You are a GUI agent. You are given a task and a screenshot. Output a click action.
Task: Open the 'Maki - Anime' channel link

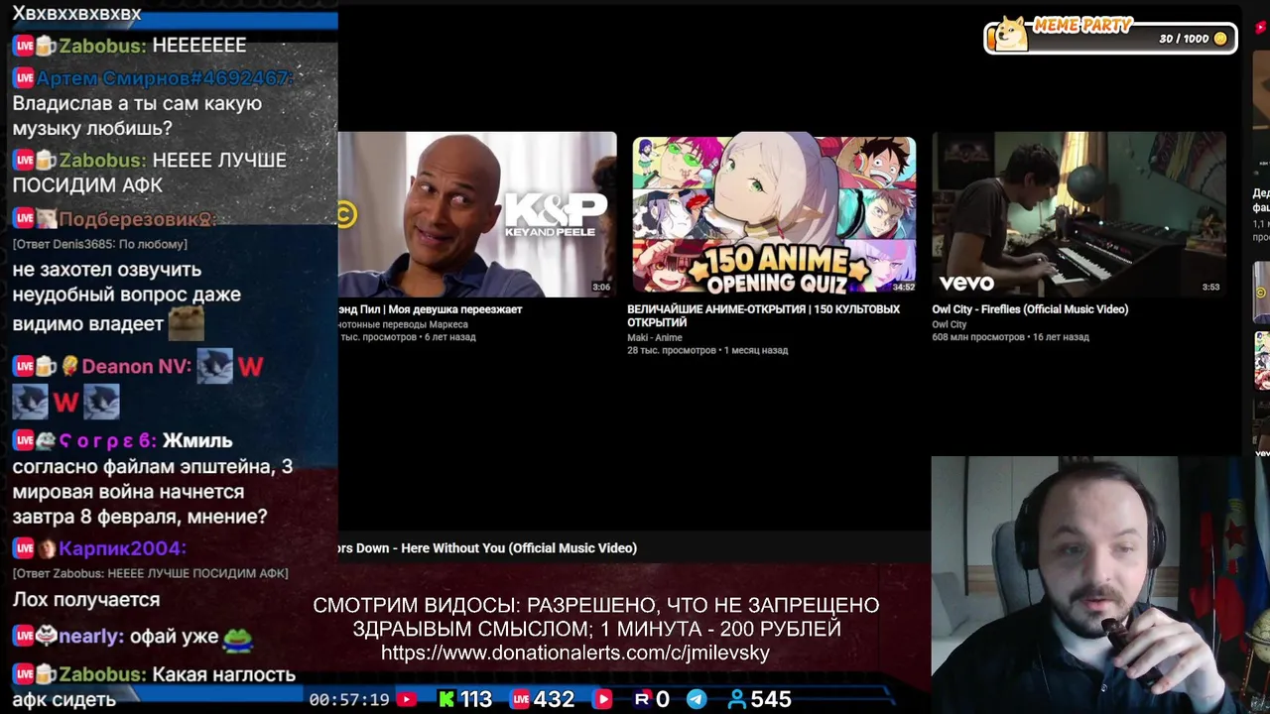point(655,337)
